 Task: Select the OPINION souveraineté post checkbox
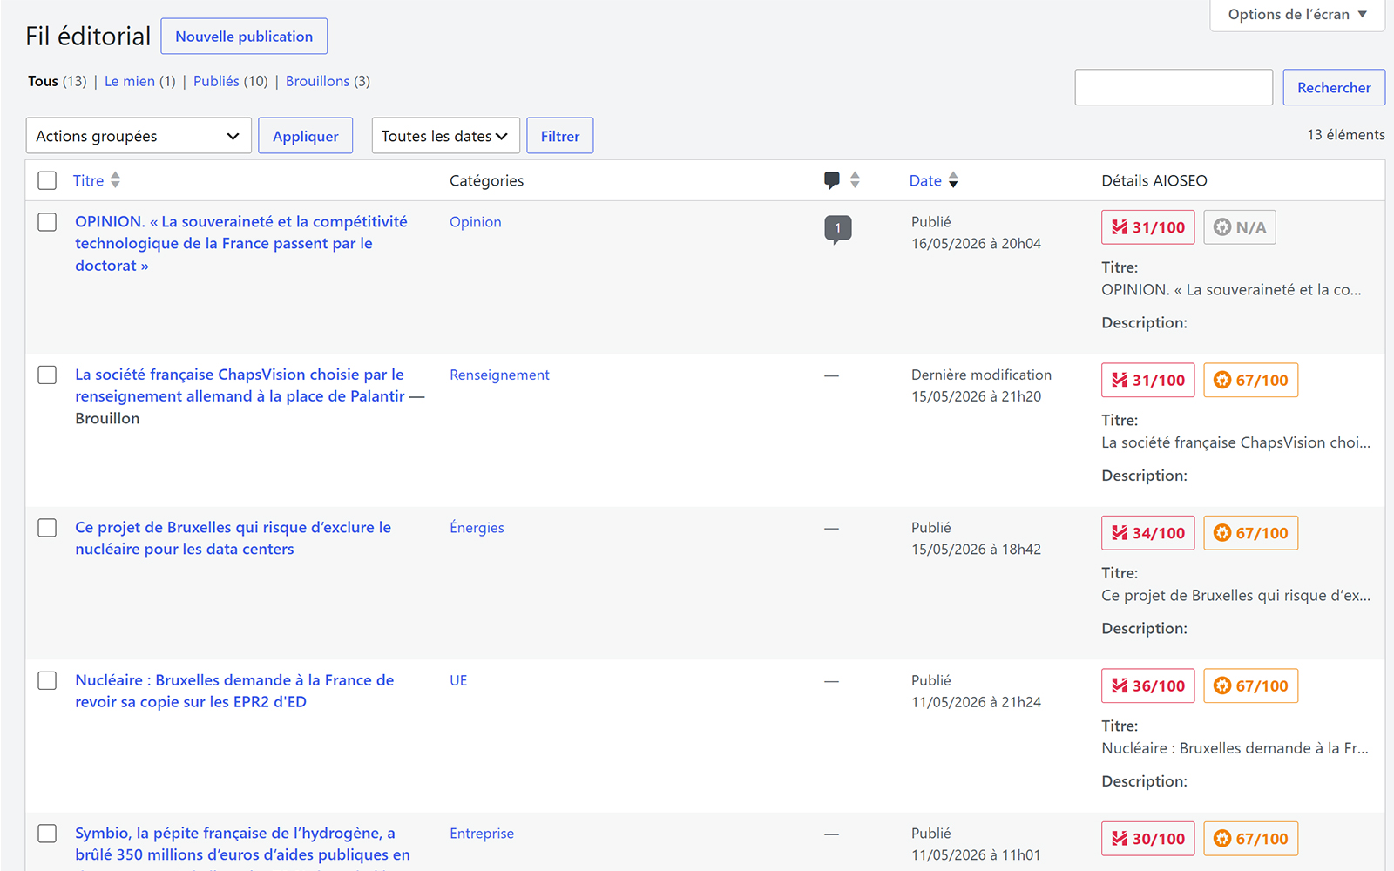(47, 222)
